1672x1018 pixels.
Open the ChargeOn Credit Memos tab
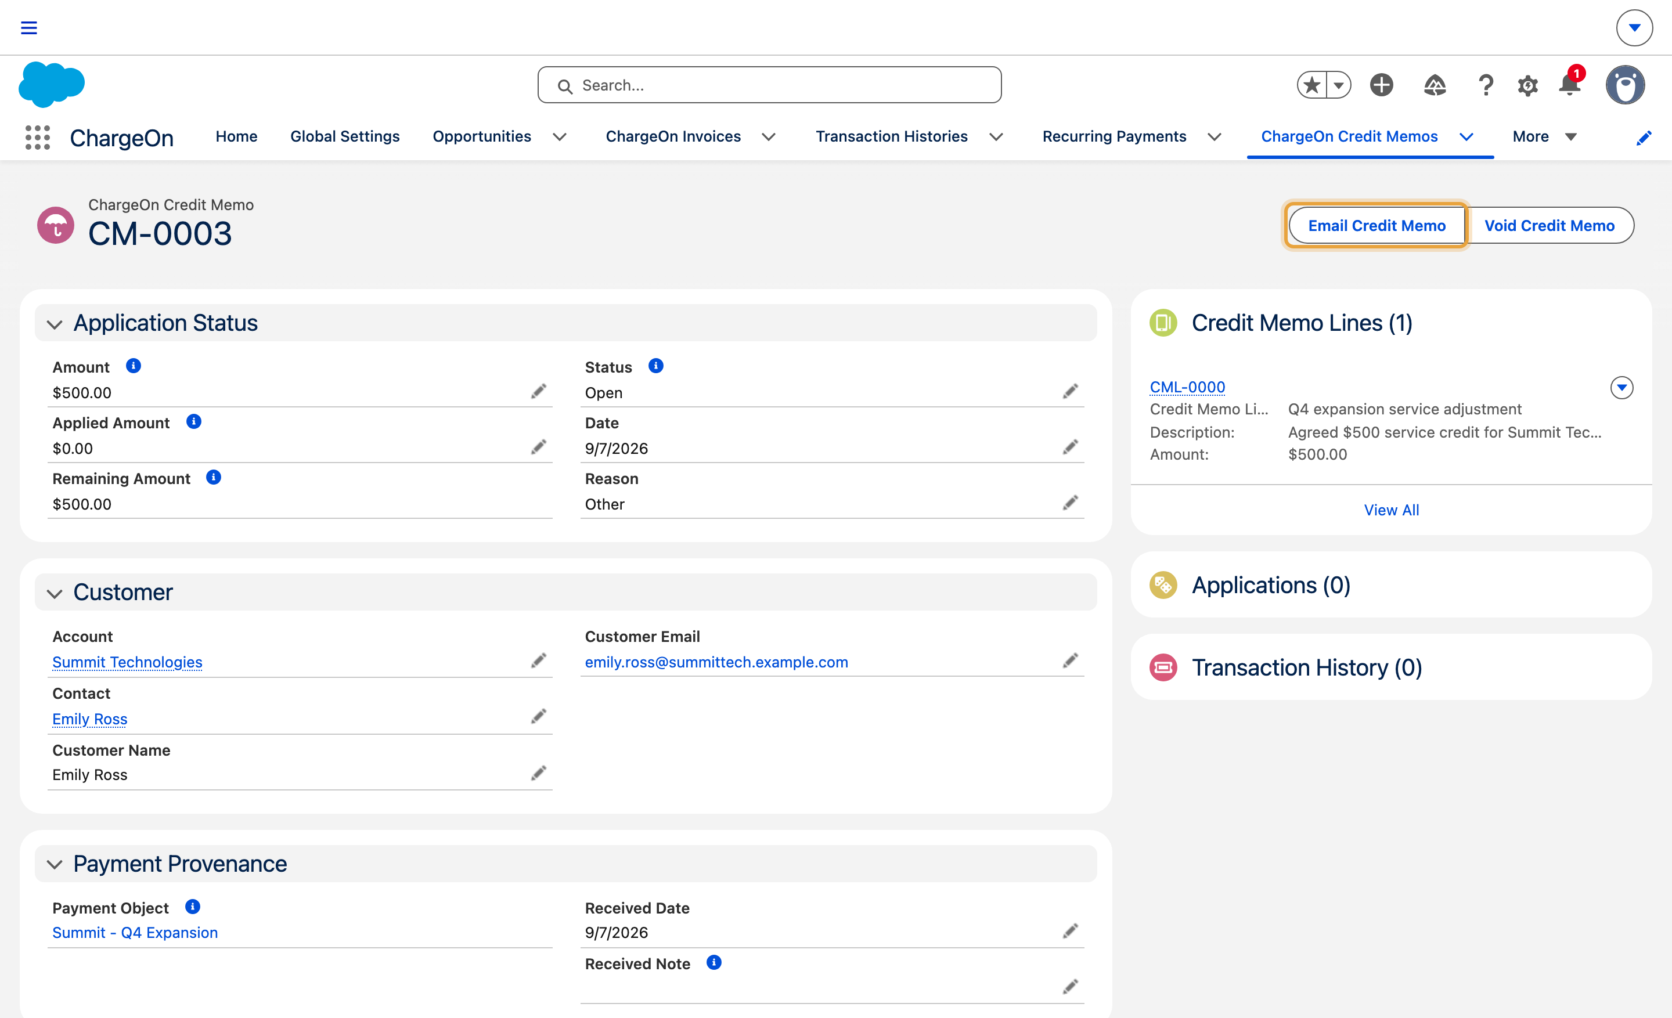point(1349,136)
